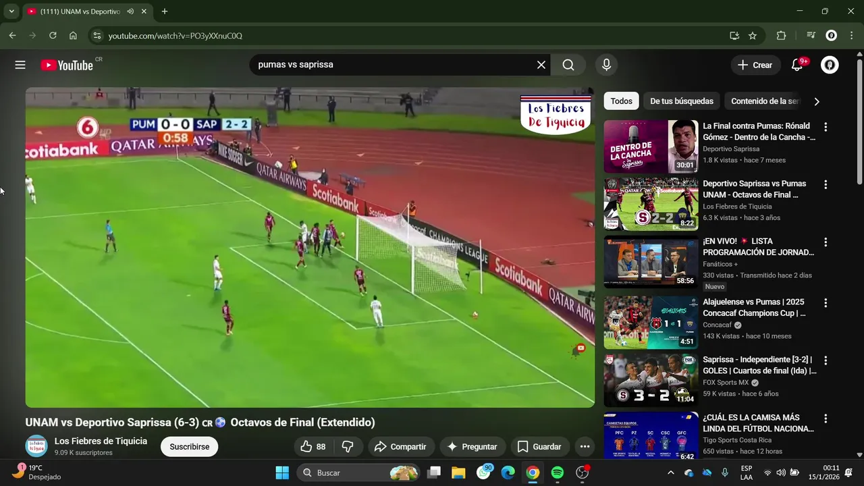Screen dimensions: 864x486
Task: Open Windows Start menu
Action: [282, 473]
